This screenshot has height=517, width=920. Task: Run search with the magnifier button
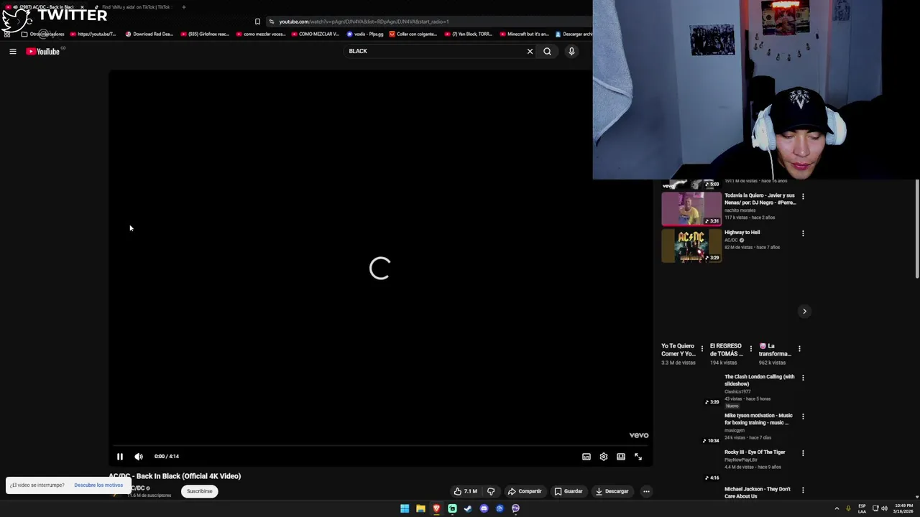pyautogui.click(x=547, y=51)
